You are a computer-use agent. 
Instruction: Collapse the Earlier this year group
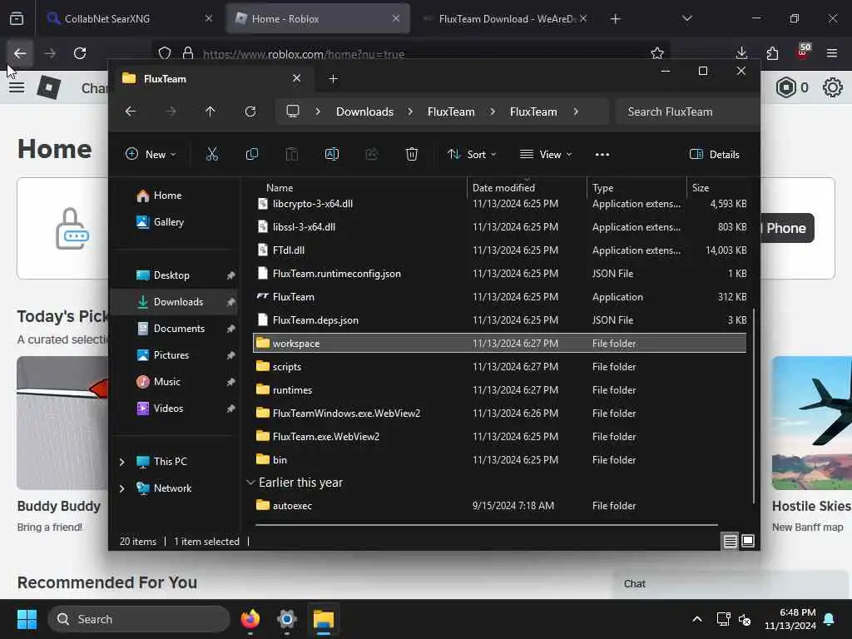[250, 483]
